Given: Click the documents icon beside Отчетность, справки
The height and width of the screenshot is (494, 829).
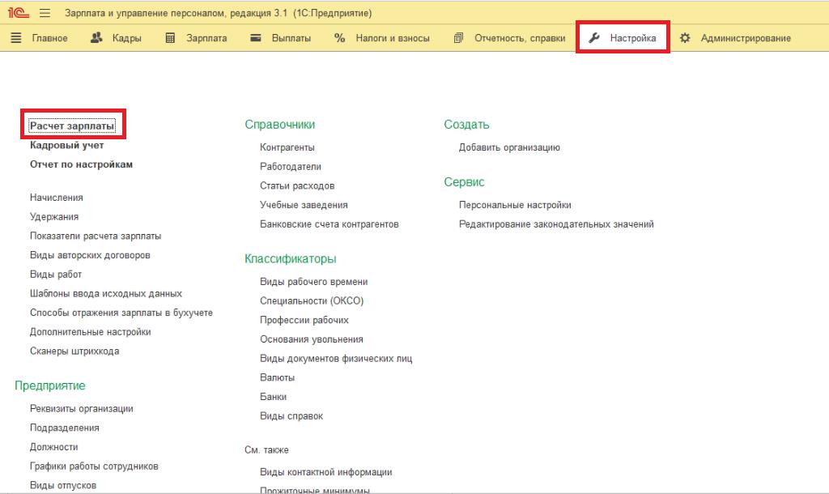Looking at the screenshot, I should click(458, 38).
